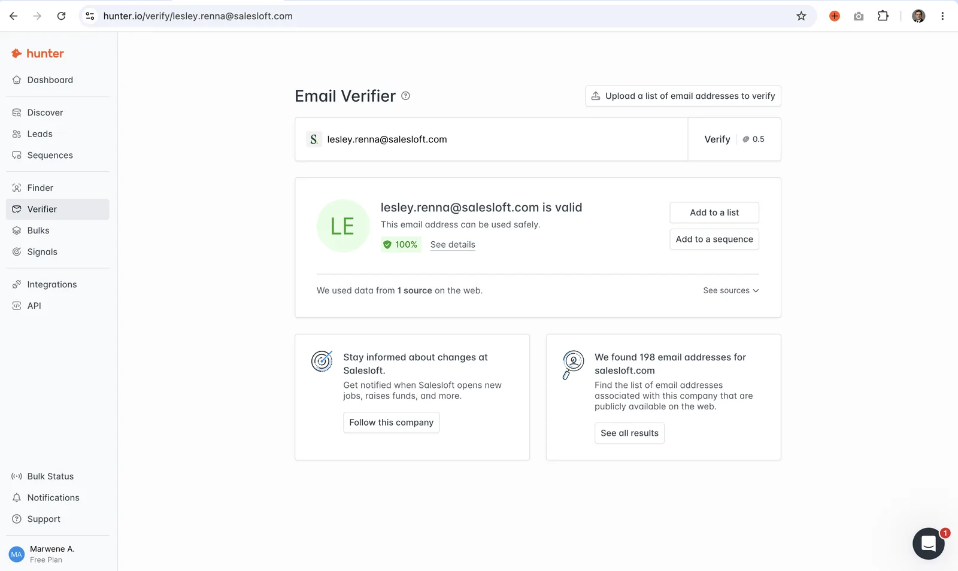
Task: Reload the current page
Action: coord(61,16)
